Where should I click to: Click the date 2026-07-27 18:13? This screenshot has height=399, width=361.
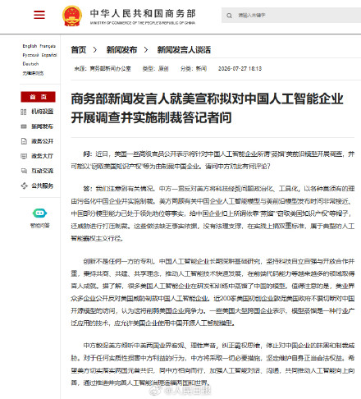[240, 69]
